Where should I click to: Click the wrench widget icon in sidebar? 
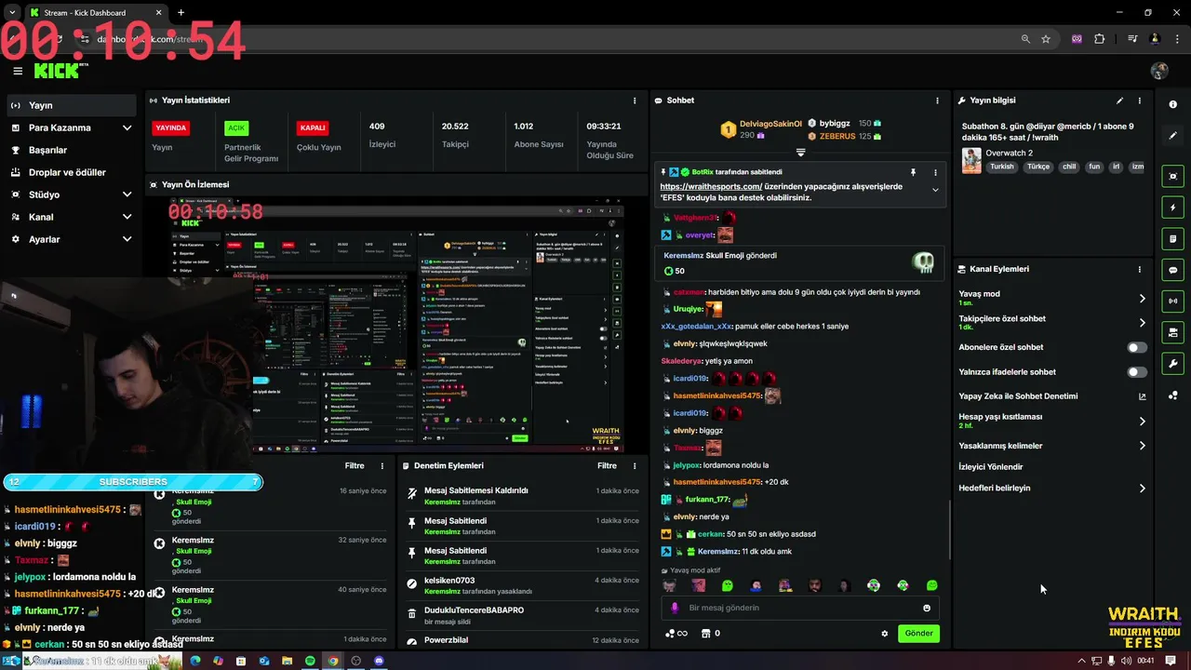1173,364
